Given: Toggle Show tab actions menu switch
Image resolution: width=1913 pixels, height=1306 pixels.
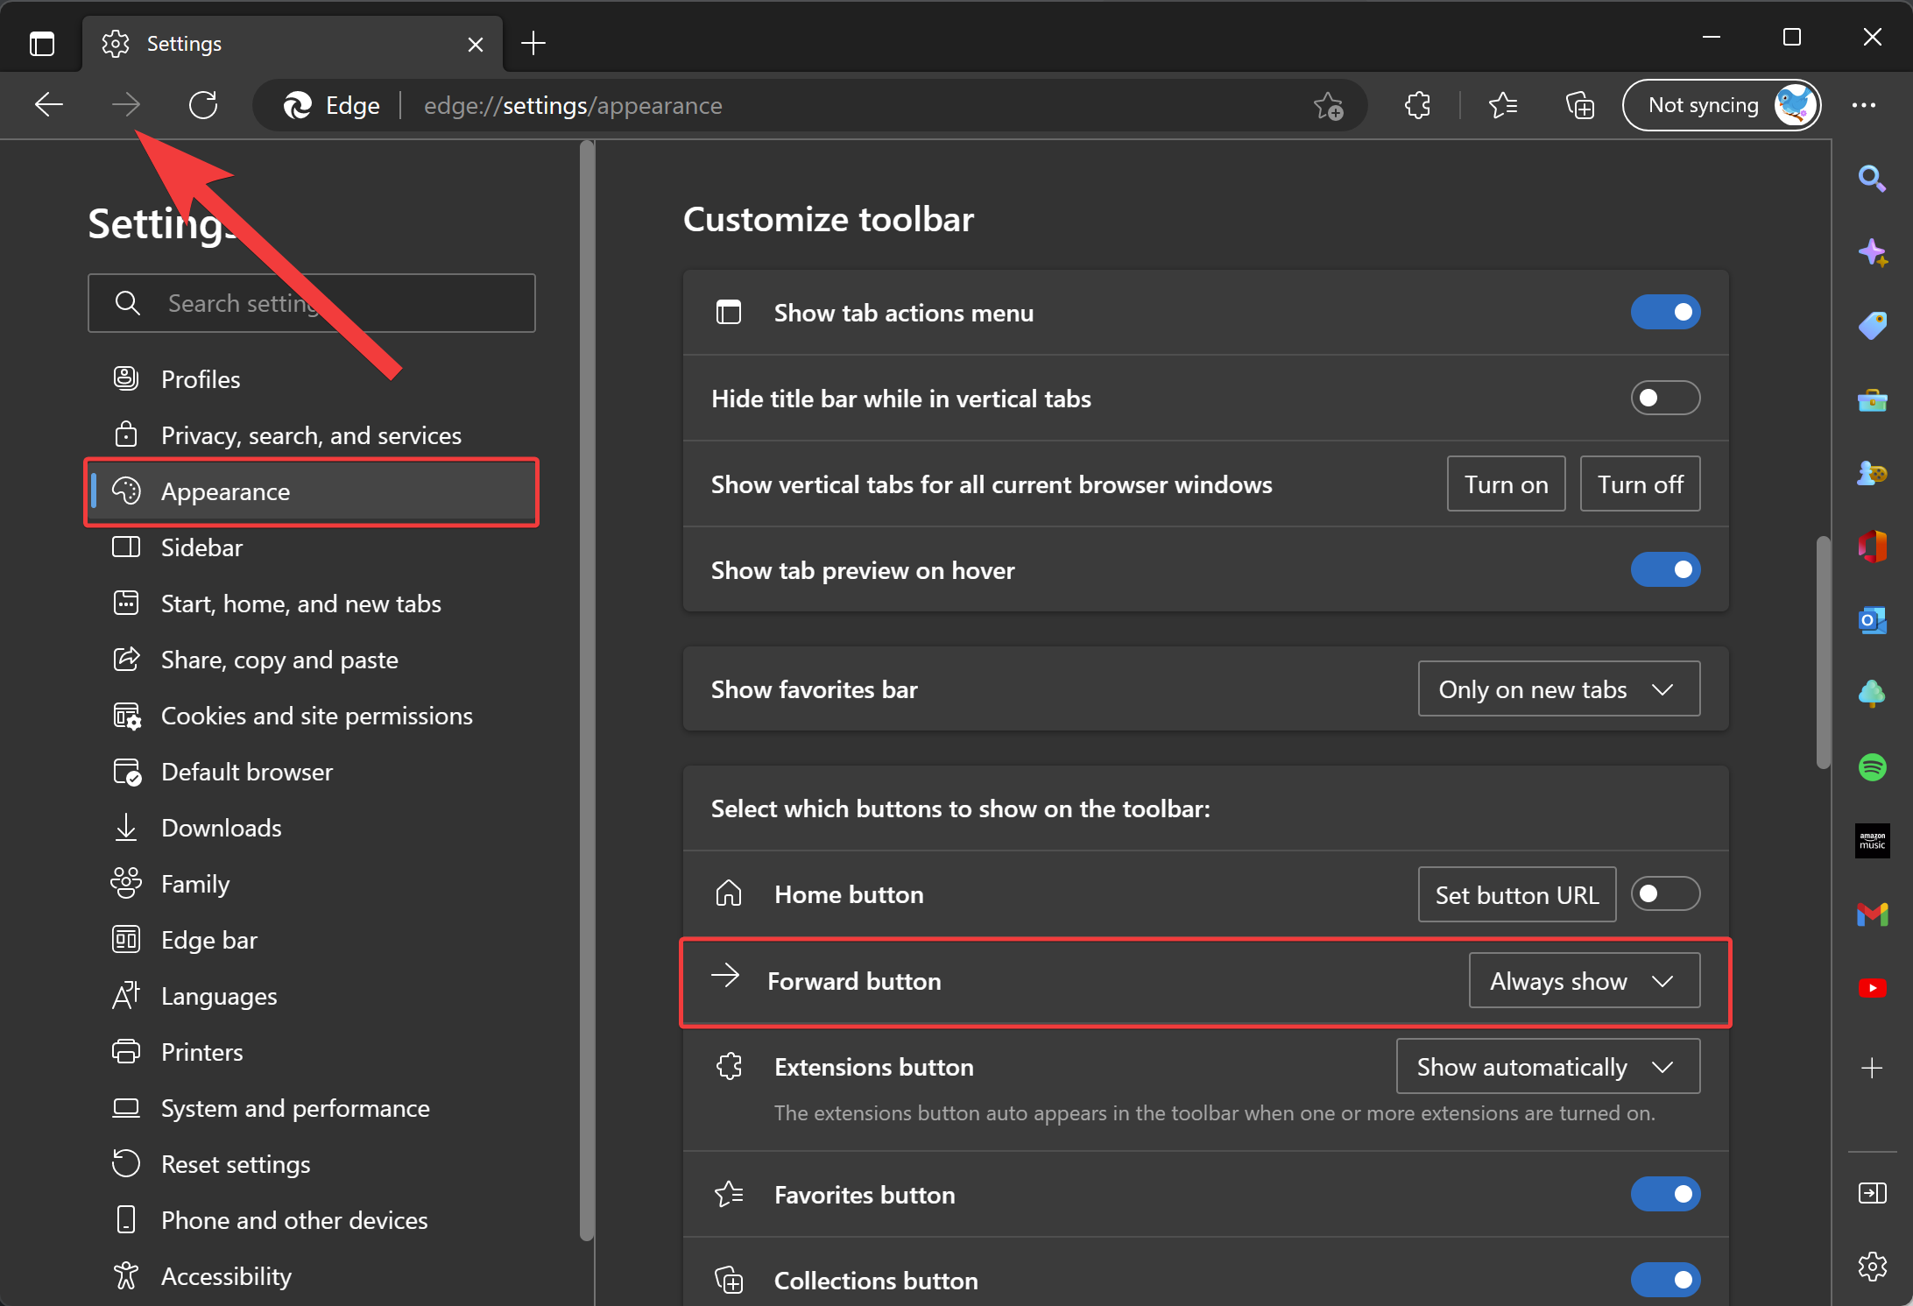Looking at the screenshot, I should (x=1665, y=313).
